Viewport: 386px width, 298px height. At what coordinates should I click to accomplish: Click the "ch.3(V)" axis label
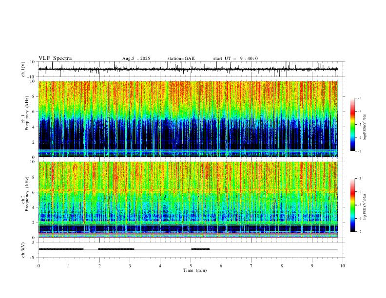23,250
